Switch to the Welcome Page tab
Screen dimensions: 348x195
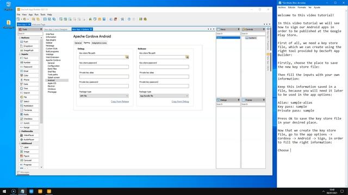click(39, 24)
